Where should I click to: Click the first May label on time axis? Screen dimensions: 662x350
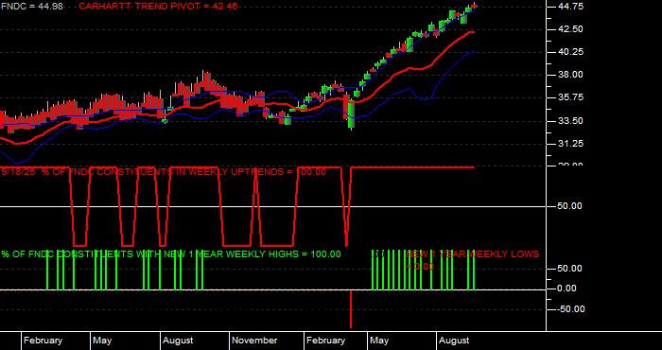(x=102, y=341)
